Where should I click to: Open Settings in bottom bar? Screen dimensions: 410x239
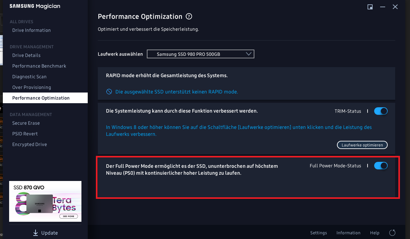pos(319,233)
